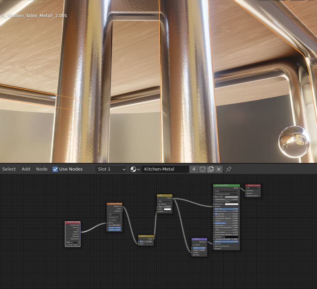This screenshot has width=317, height=289.
Task: Adjust the Roughness 0.144 slider
Action: point(226,214)
